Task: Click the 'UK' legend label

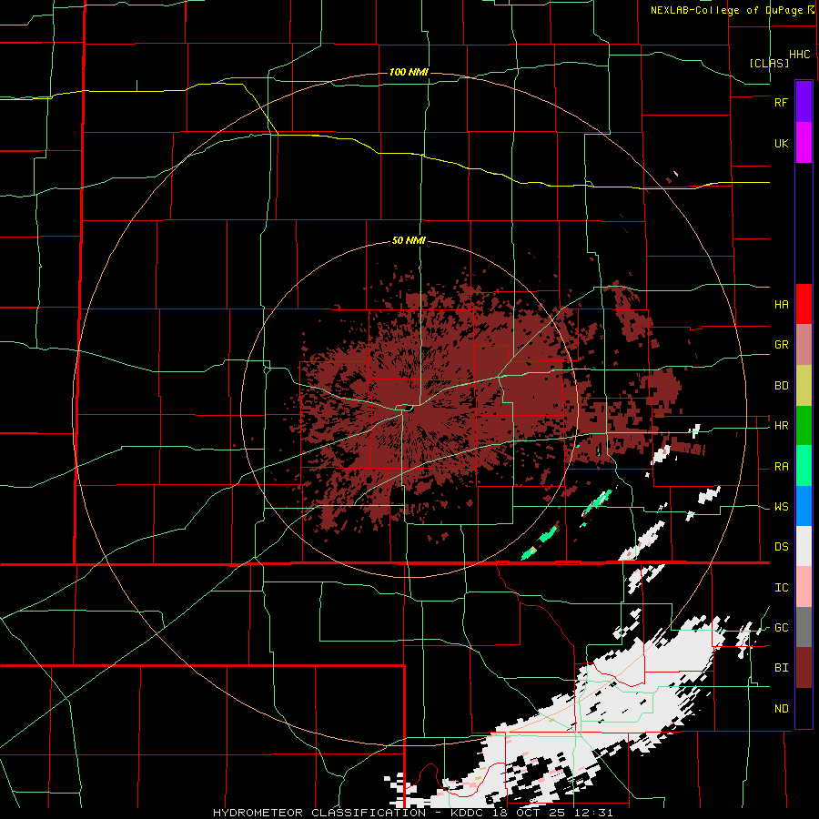Action: (x=782, y=143)
